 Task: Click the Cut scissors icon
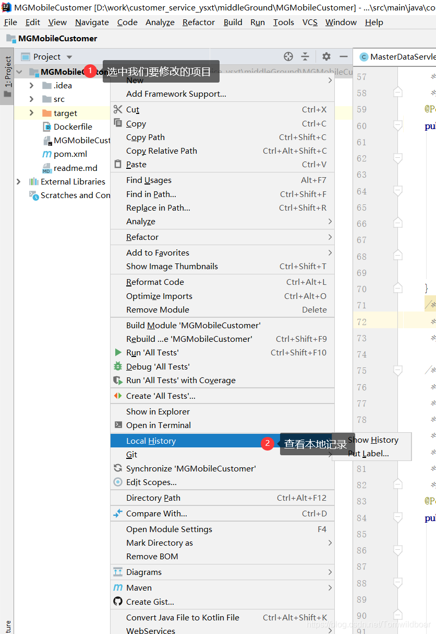pos(118,109)
